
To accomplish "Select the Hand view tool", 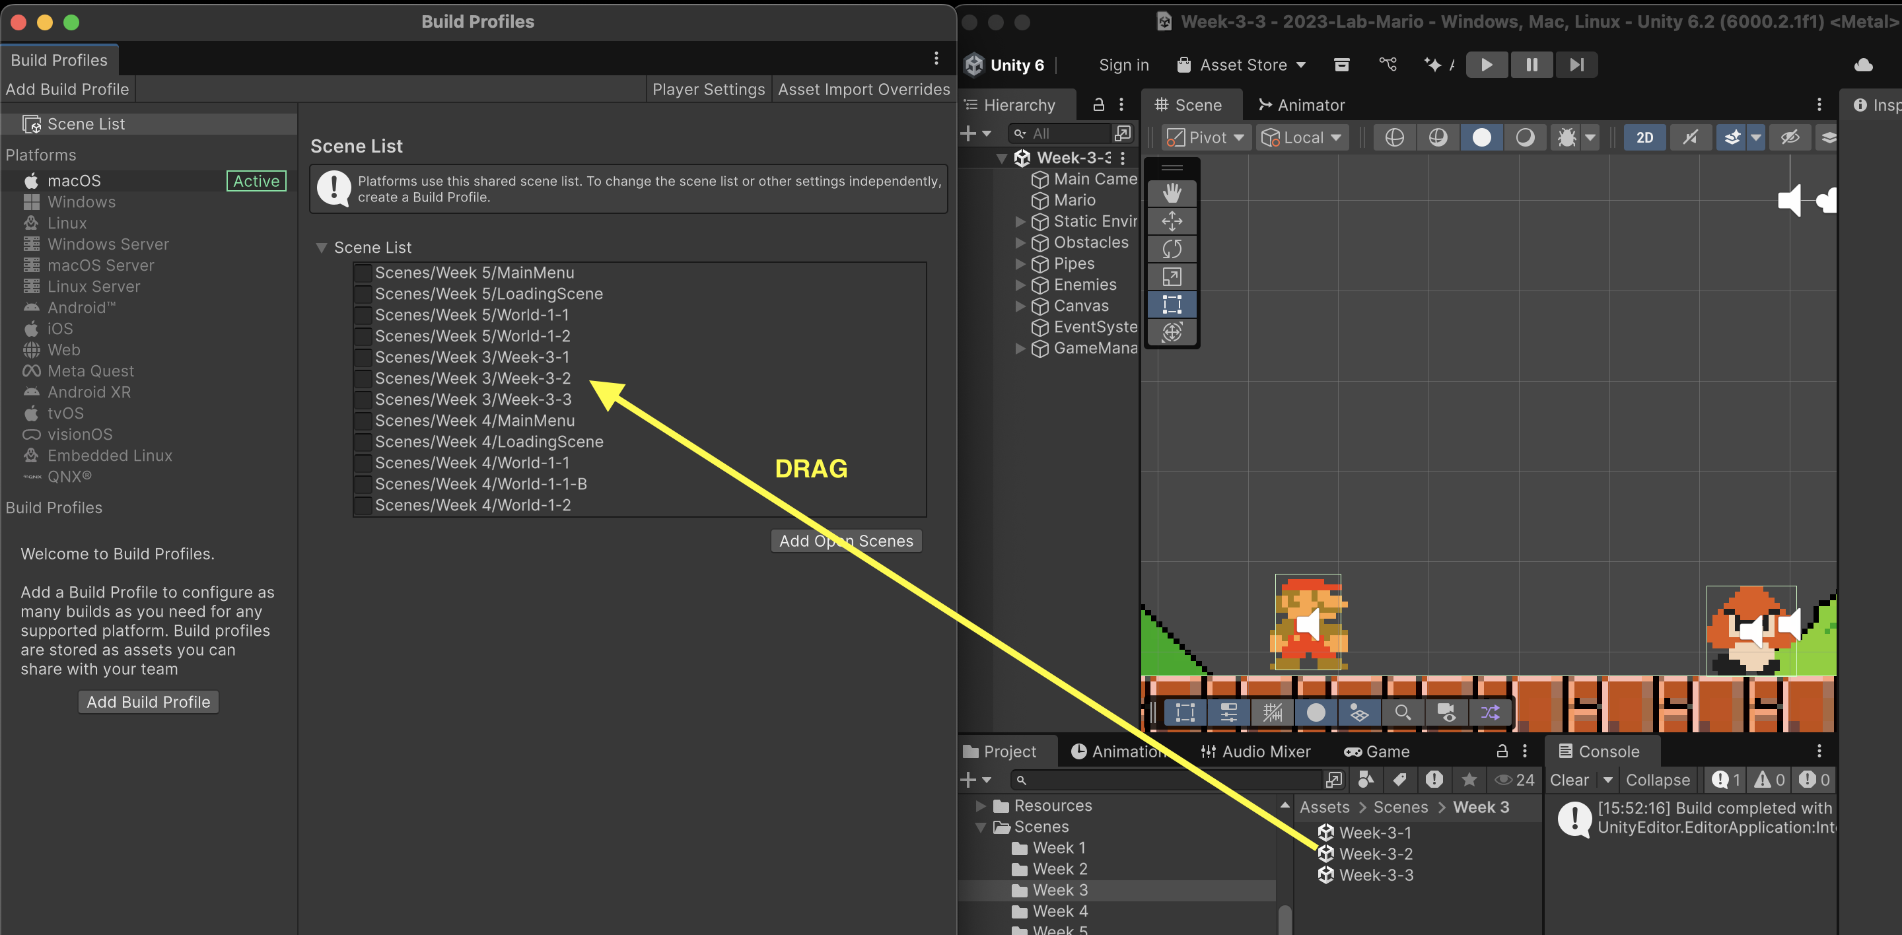I will pos(1172,193).
